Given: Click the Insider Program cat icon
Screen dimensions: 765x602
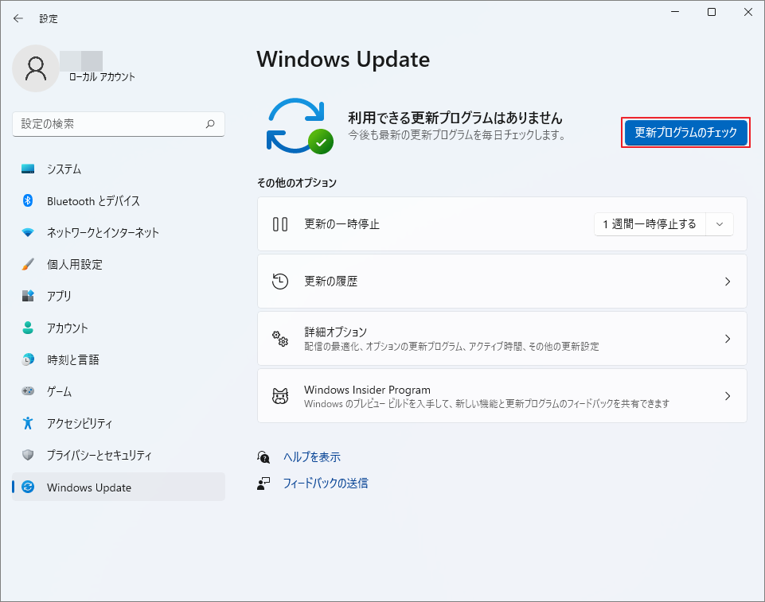Looking at the screenshot, I should tap(280, 396).
